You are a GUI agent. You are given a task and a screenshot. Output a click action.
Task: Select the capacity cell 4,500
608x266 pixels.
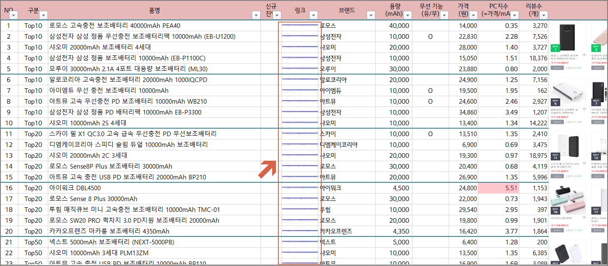[x=394, y=188]
